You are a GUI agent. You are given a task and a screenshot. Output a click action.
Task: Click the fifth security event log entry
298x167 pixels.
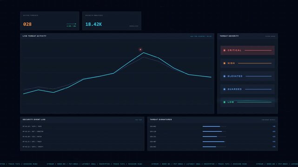[x=33, y=147]
